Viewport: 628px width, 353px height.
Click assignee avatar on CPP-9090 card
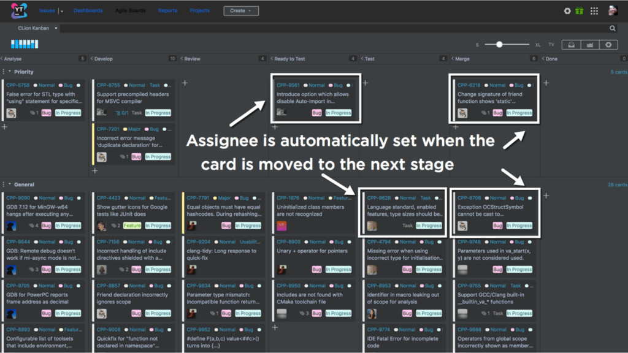point(11,226)
